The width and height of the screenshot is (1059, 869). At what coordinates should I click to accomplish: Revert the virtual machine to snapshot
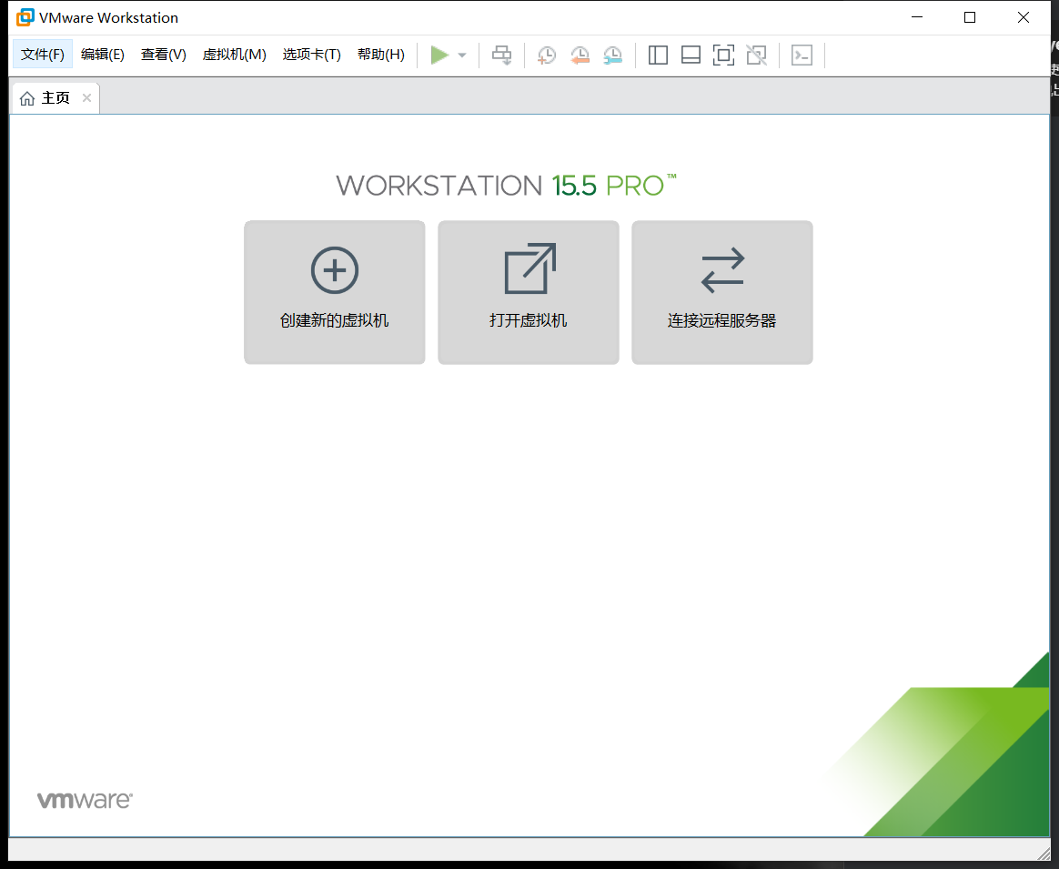pos(580,55)
